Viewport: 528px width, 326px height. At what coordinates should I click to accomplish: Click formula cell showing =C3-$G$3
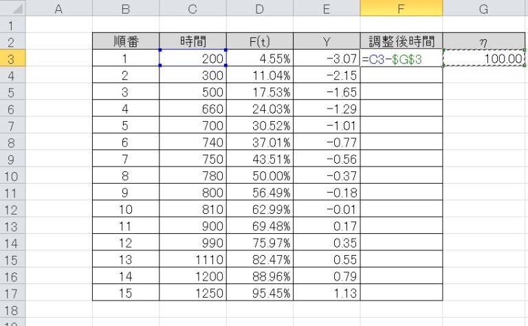point(401,59)
